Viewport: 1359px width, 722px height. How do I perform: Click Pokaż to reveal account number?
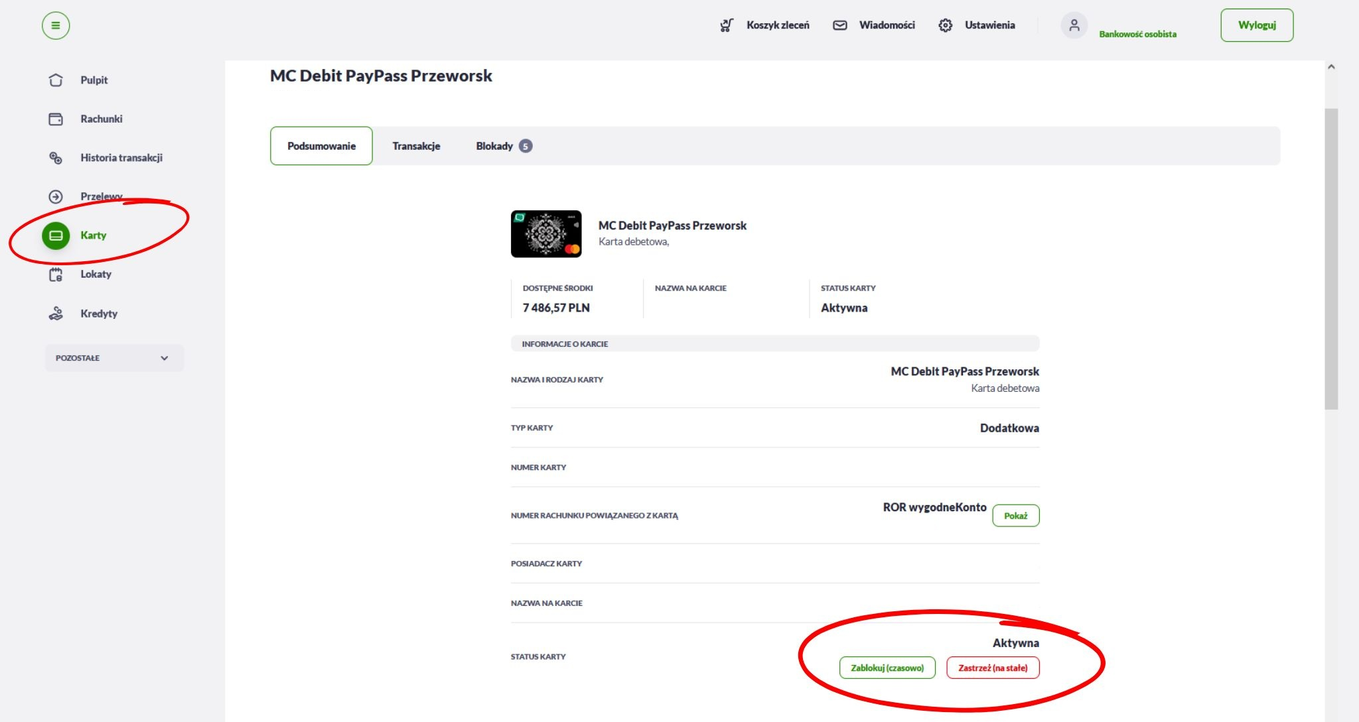pyautogui.click(x=1015, y=516)
